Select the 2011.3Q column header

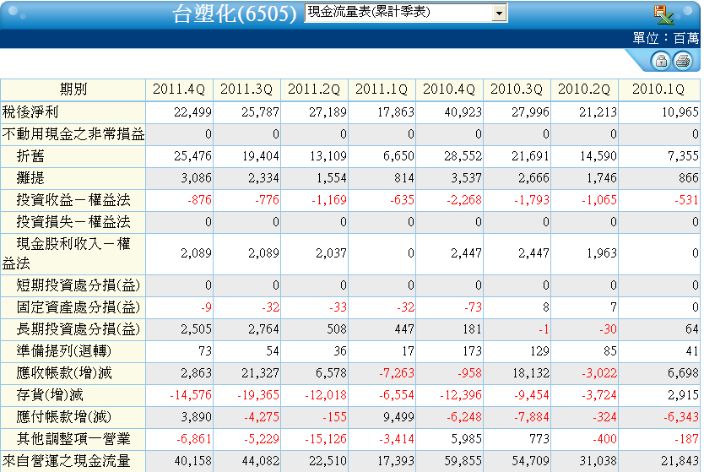pos(246,90)
